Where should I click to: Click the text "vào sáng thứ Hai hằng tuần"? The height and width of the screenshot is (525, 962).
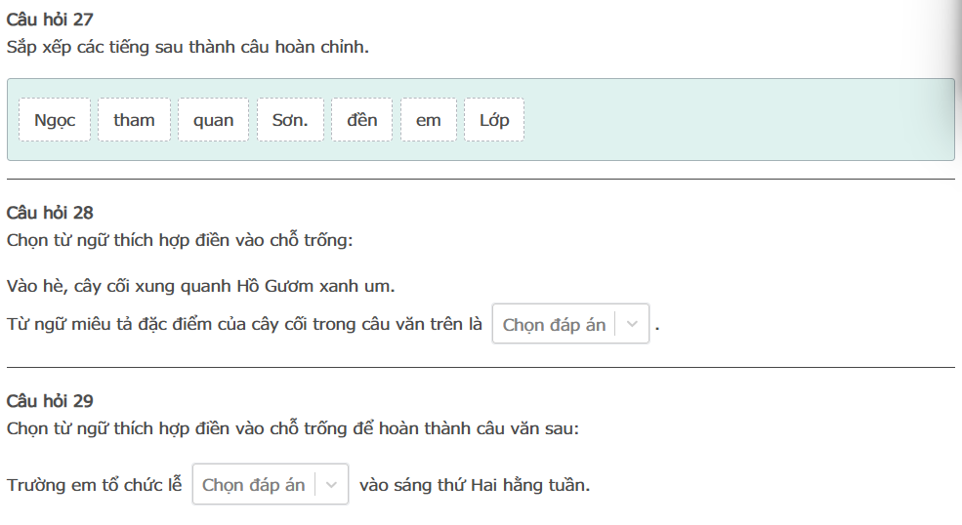475,485
